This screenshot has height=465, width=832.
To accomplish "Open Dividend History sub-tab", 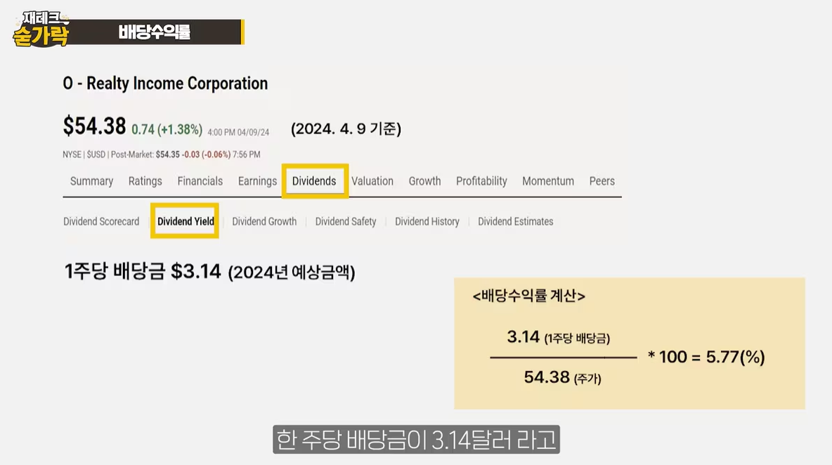I will [427, 222].
